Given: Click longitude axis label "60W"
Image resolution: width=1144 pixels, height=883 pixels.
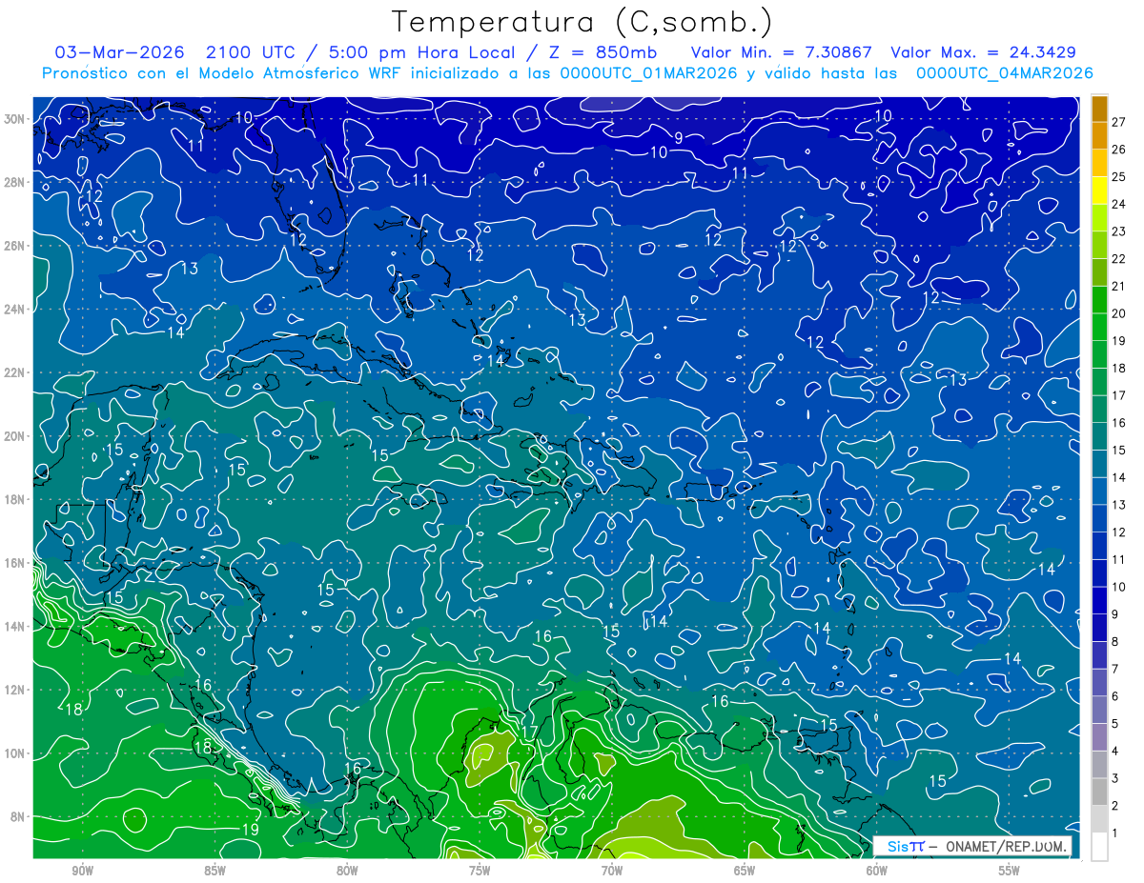Looking at the screenshot, I should [877, 871].
